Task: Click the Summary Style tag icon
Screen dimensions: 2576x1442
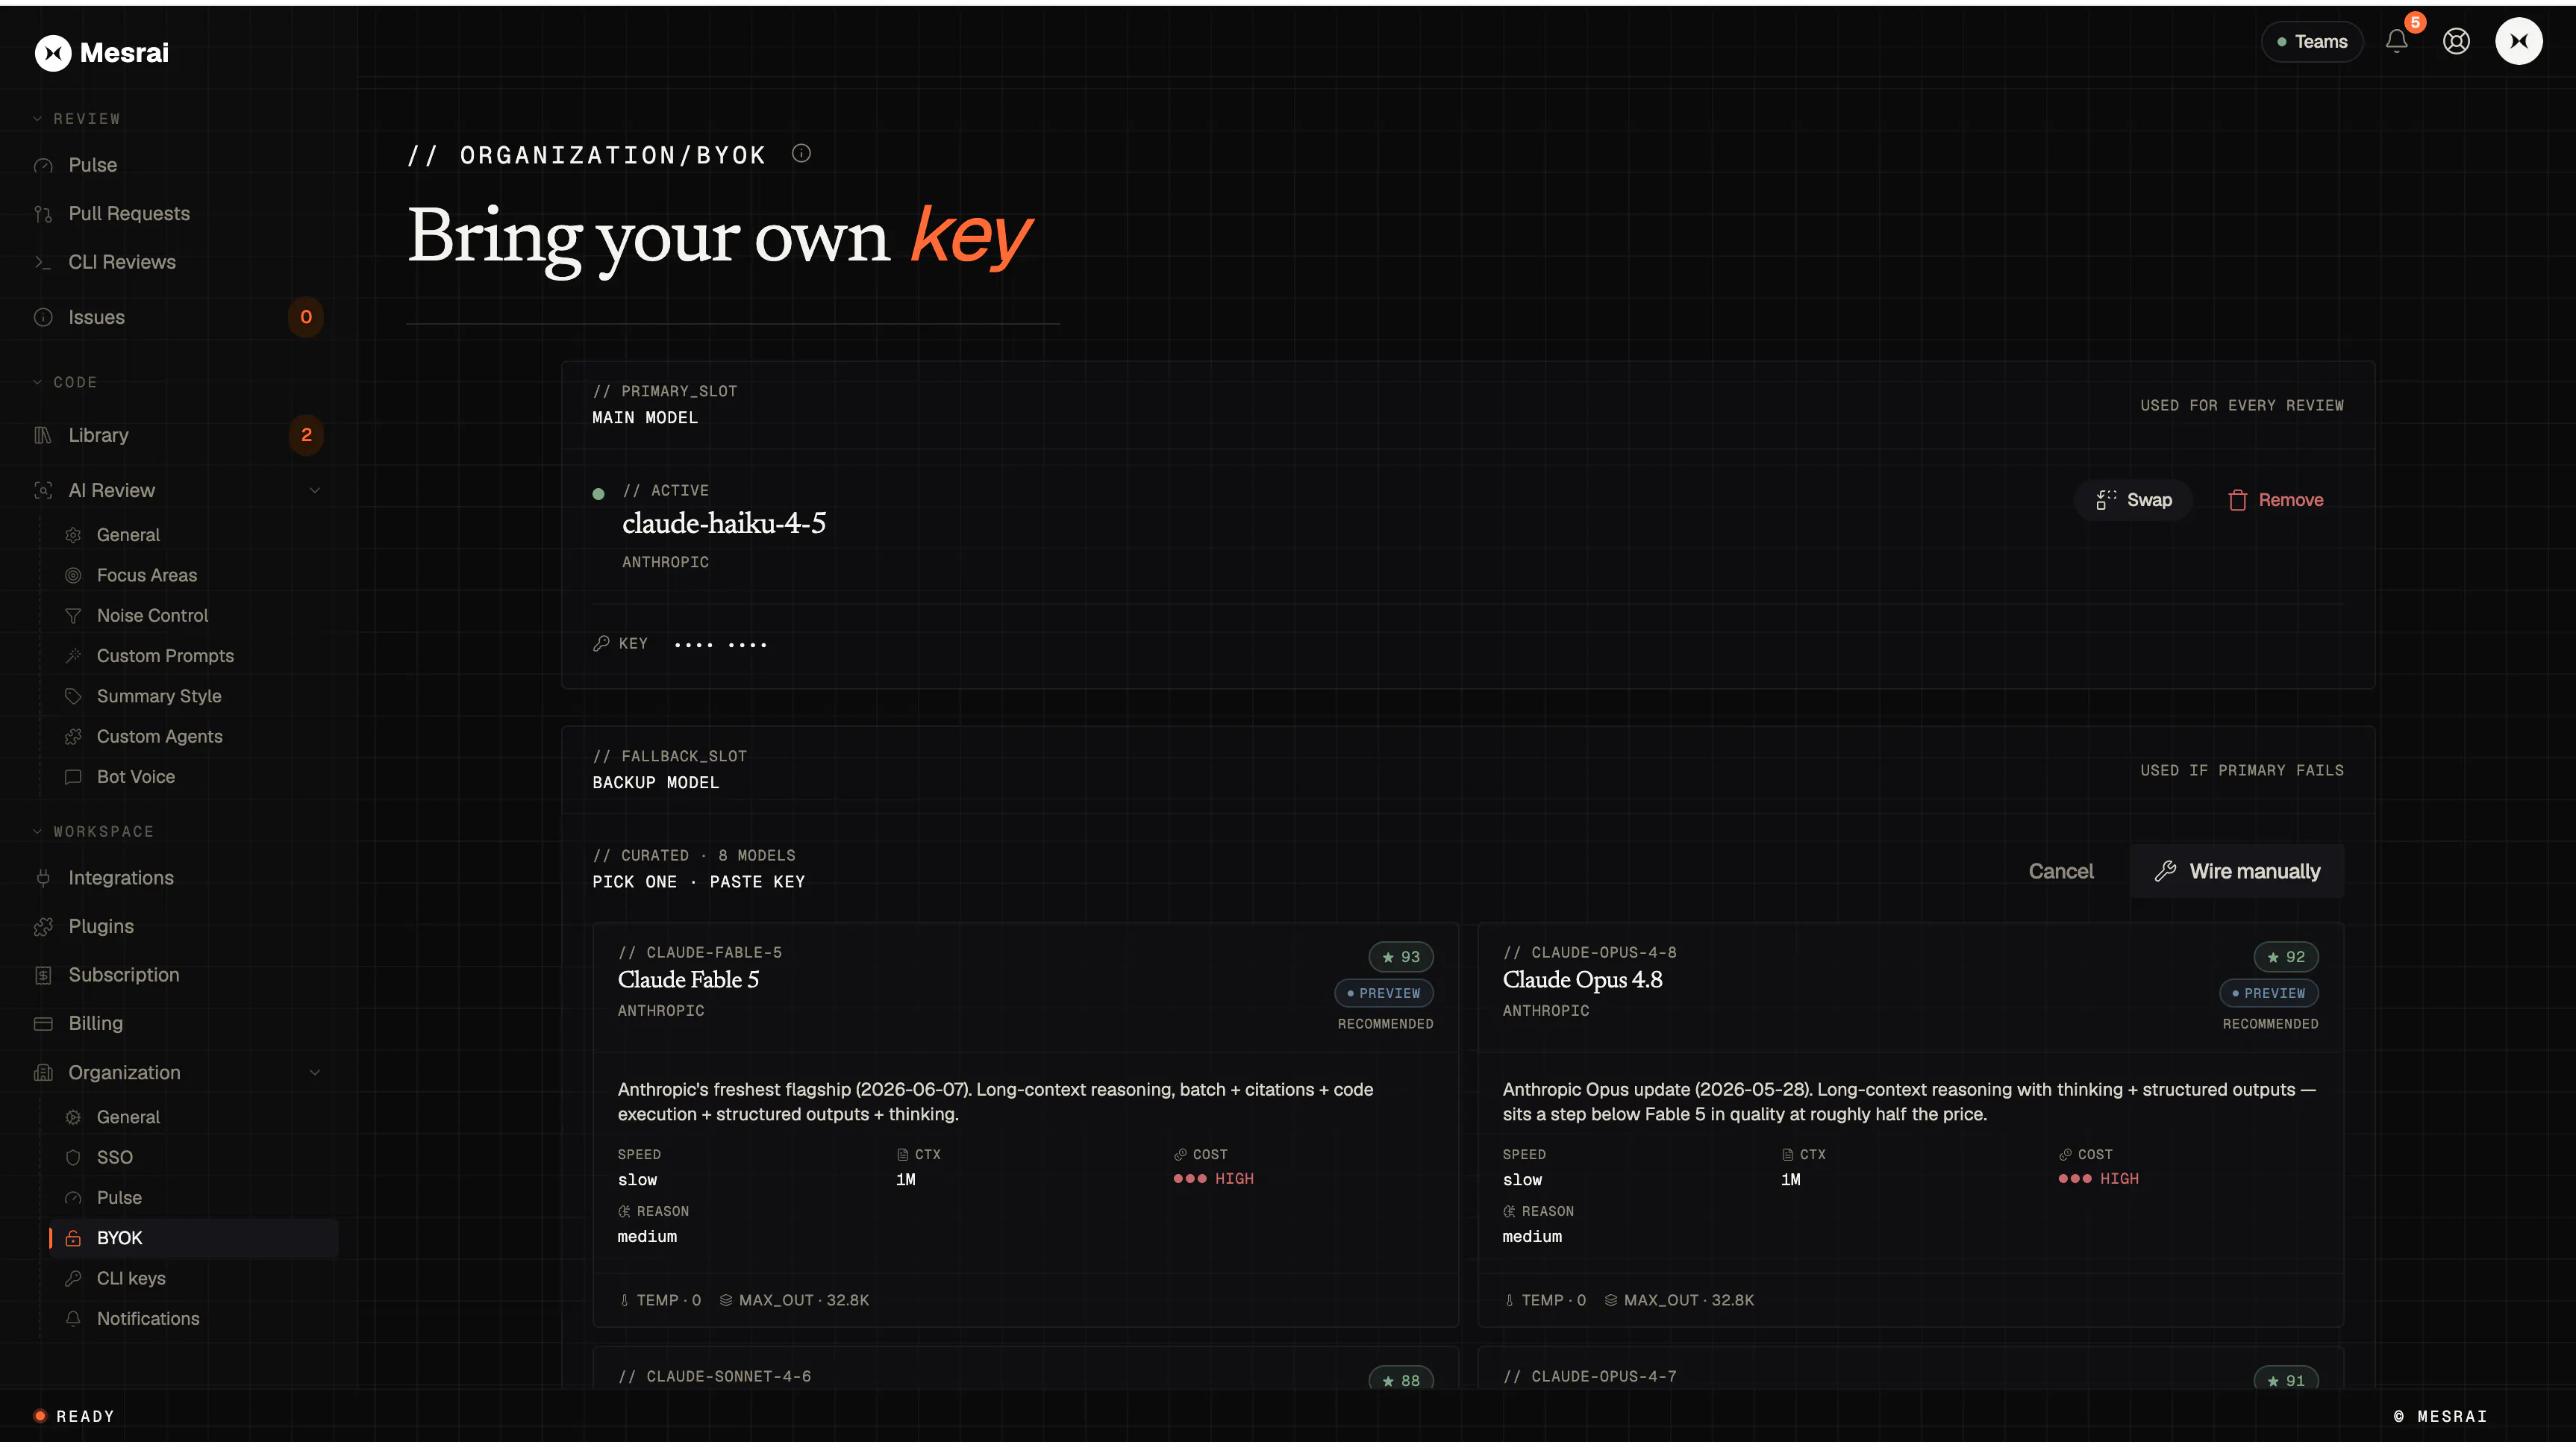Action: pos(73,696)
